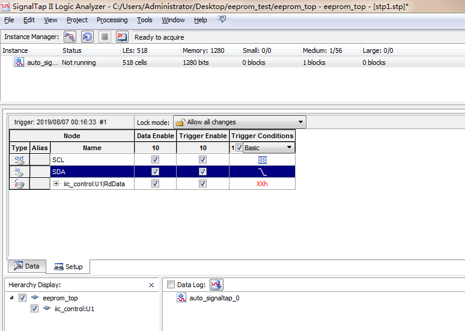Click the auto_sig instance icon
The width and height of the screenshot is (465, 331).
pos(19,62)
